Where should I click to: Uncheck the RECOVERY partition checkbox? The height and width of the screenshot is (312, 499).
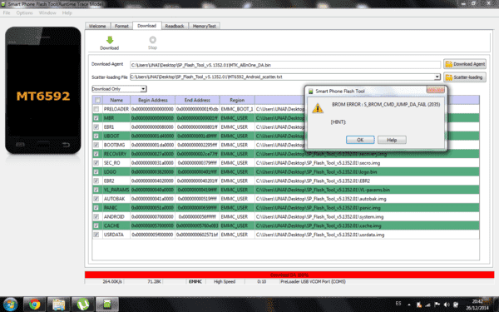pos(96,154)
